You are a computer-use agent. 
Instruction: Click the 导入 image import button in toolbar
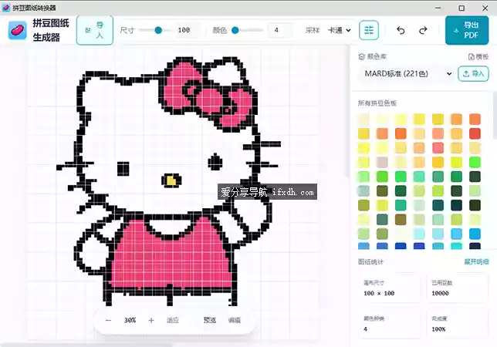tap(95, 30)
